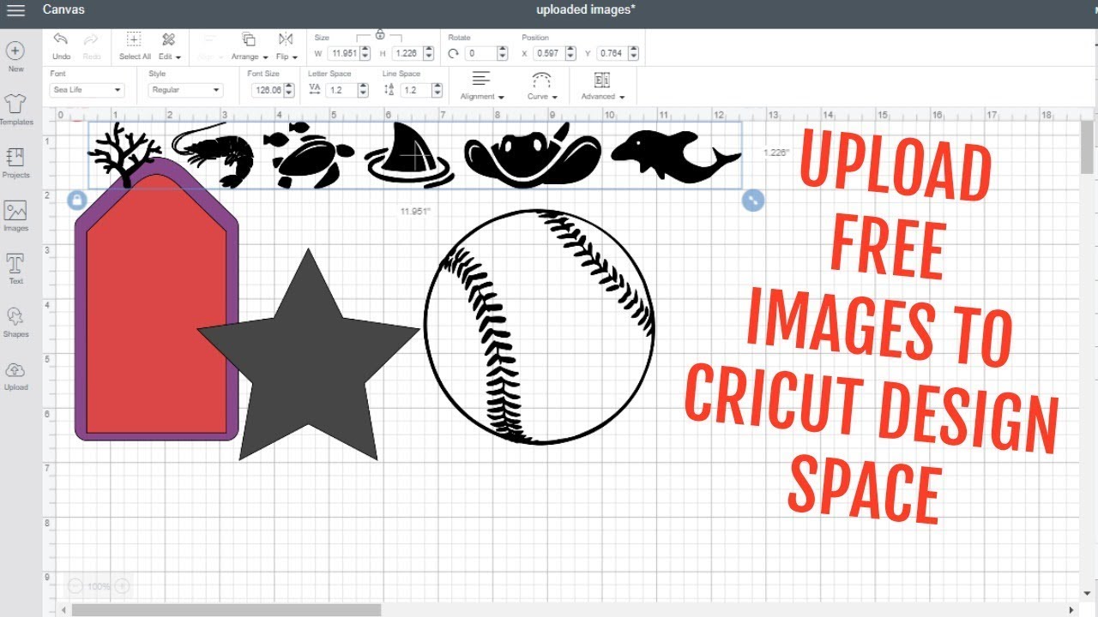Click the Width stepper arrows
Image resolution: width=1098 pixels, height=617 pixels.
pyautogui.click(x=365, y=53)
